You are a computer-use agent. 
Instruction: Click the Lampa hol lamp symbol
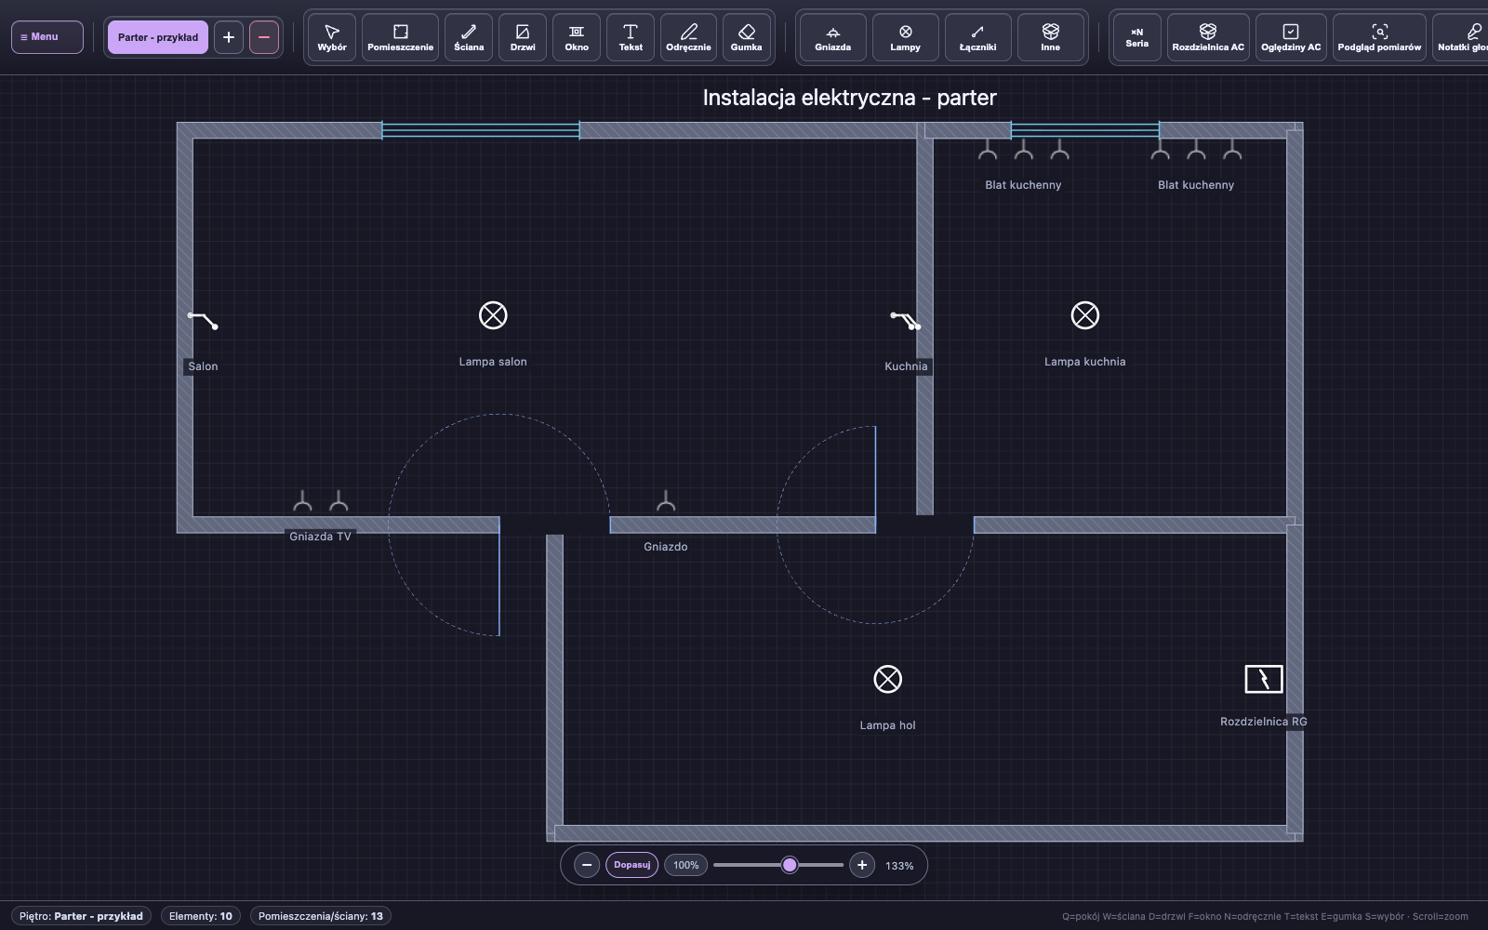[x=888, y=679]
